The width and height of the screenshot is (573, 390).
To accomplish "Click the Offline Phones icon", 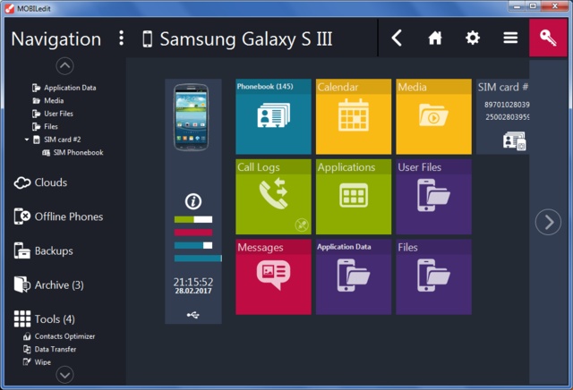I will (x=21, y=216).
